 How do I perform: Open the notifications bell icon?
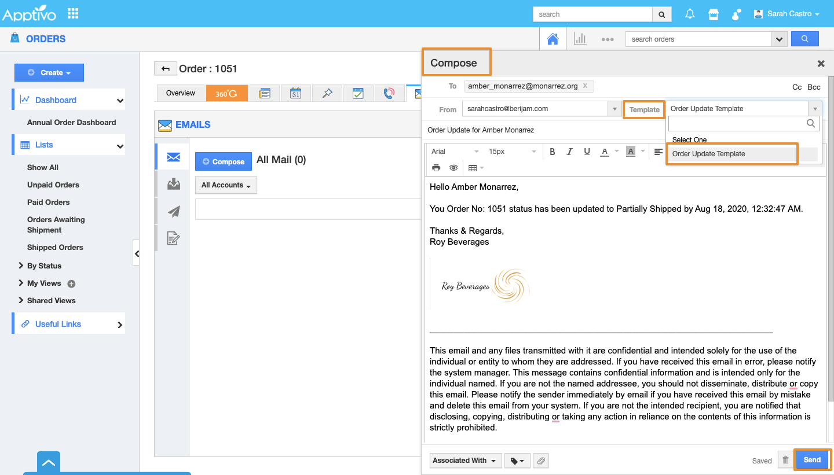point(690,14)
